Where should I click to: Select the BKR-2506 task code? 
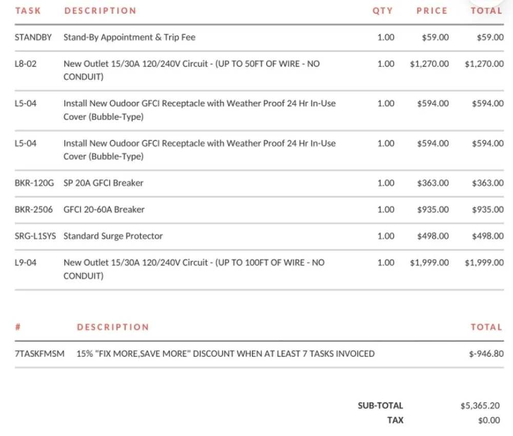coord(33,210)
